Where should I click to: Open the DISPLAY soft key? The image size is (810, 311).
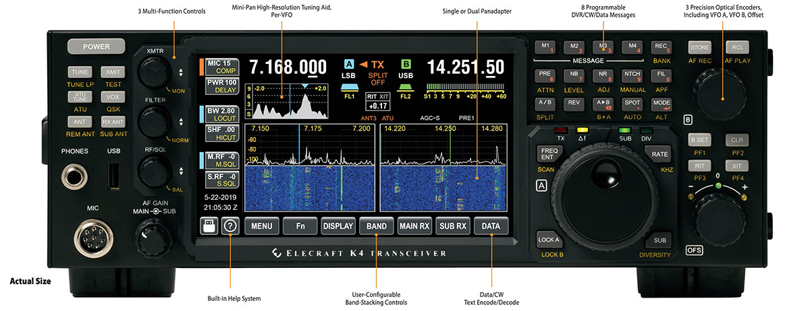pos(338,226)
